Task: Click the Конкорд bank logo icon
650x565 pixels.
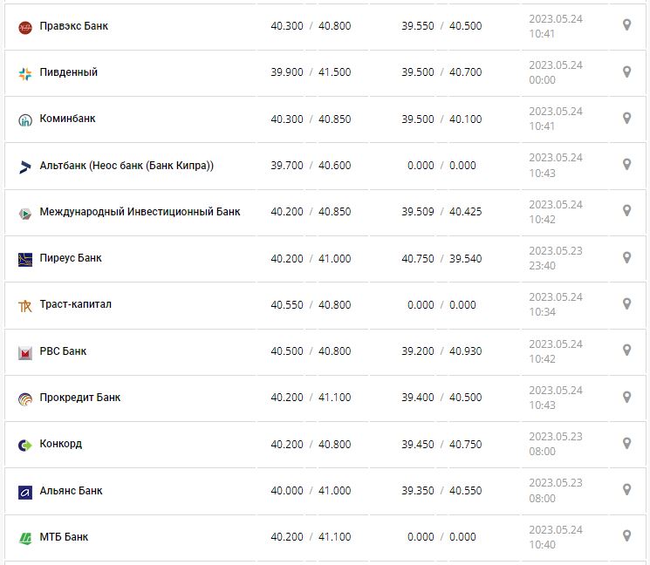Action: (x=24, y=445)
